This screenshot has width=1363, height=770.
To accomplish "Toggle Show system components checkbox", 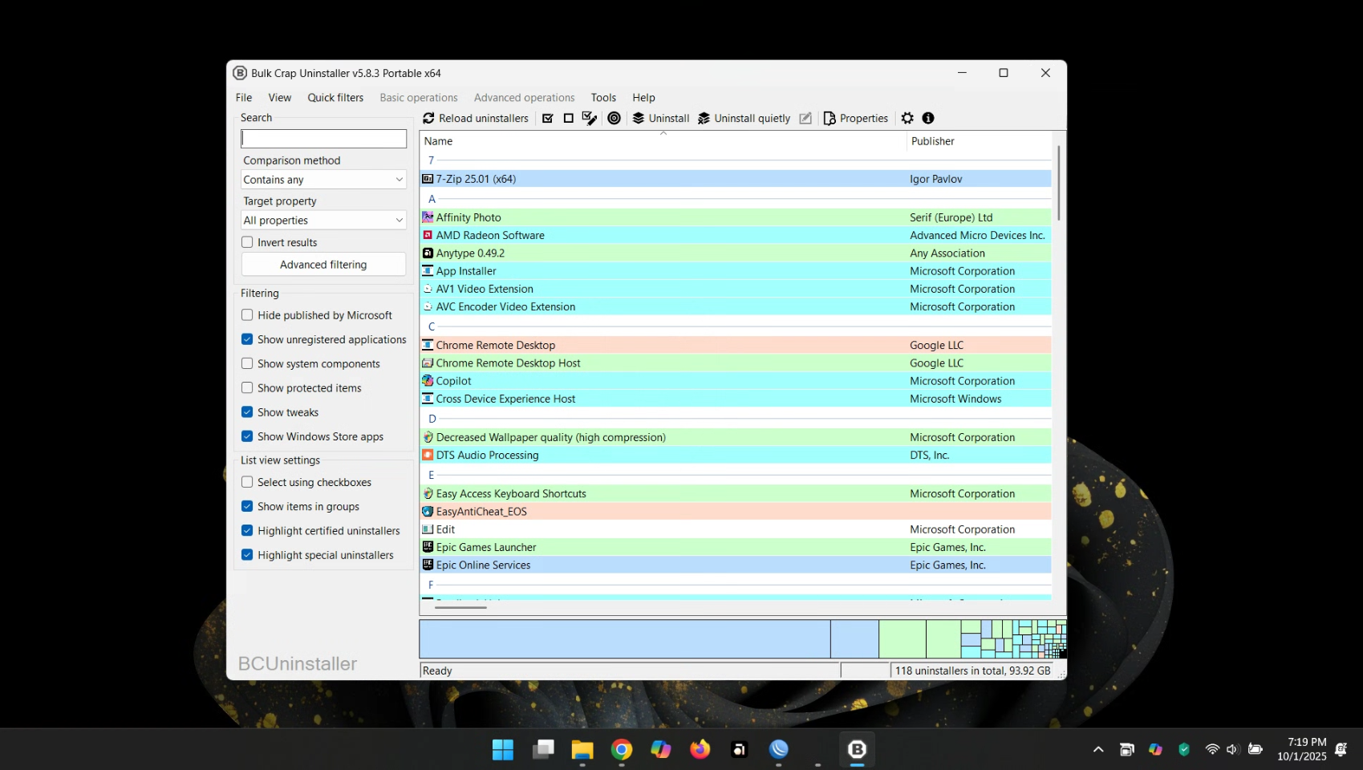I will (x=248, y=364).
